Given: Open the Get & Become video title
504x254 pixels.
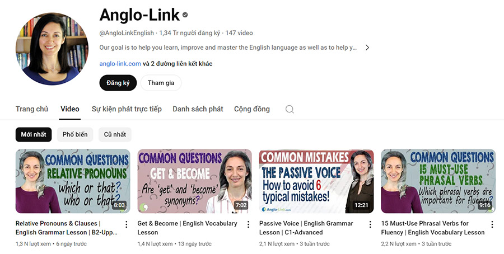Looking at the screenshot, I should click(x=187, y=228).
